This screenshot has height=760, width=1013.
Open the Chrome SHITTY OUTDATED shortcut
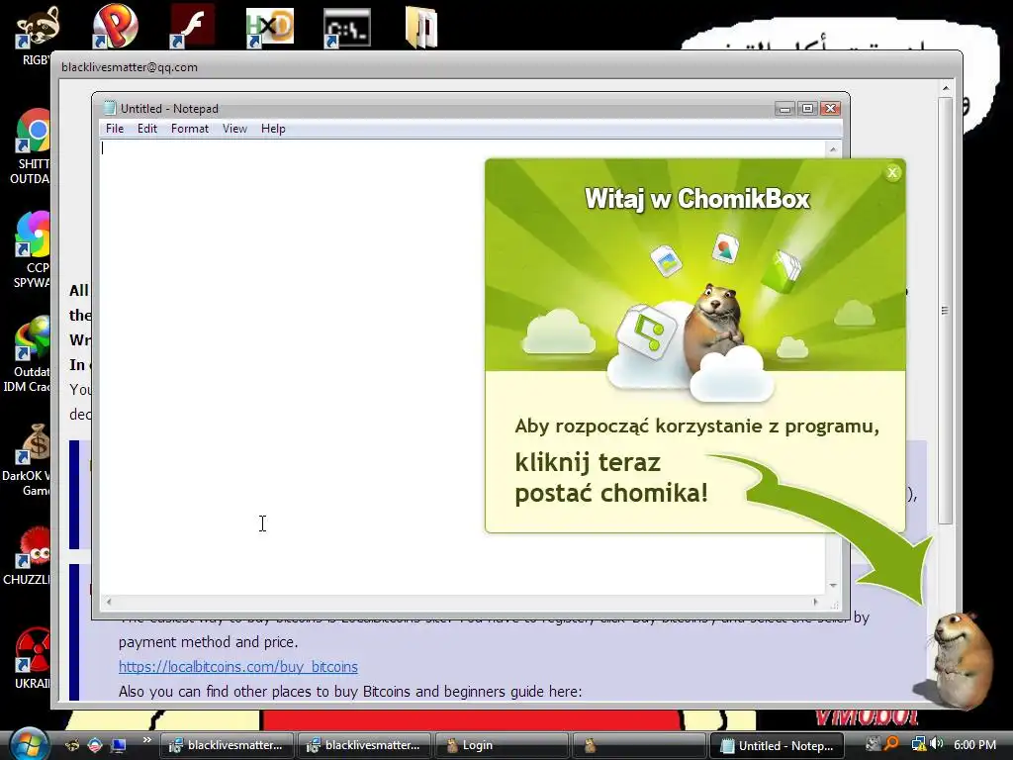(x=31, y=146)
